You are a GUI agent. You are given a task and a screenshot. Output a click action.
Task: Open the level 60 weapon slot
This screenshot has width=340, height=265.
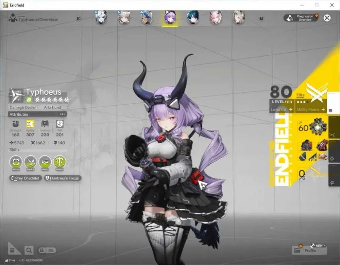click(312, 127)
